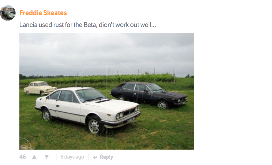Click the white car's front wheel
This screenshot has width=272, height=165.
click(94, 126)
